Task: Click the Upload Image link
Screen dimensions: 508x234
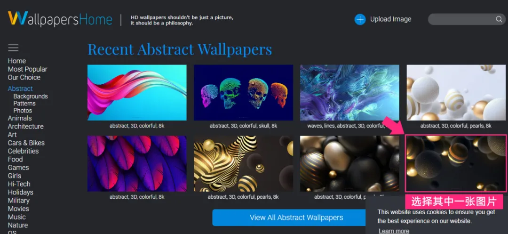Action: pos(390,19)
